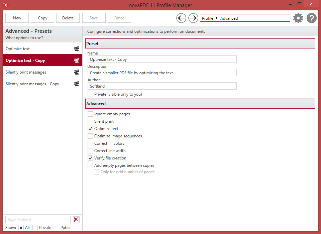The height and width of the screenshot is (234, 321).
Task: Collapse the Advanced section header
Action: coord(200,104)
